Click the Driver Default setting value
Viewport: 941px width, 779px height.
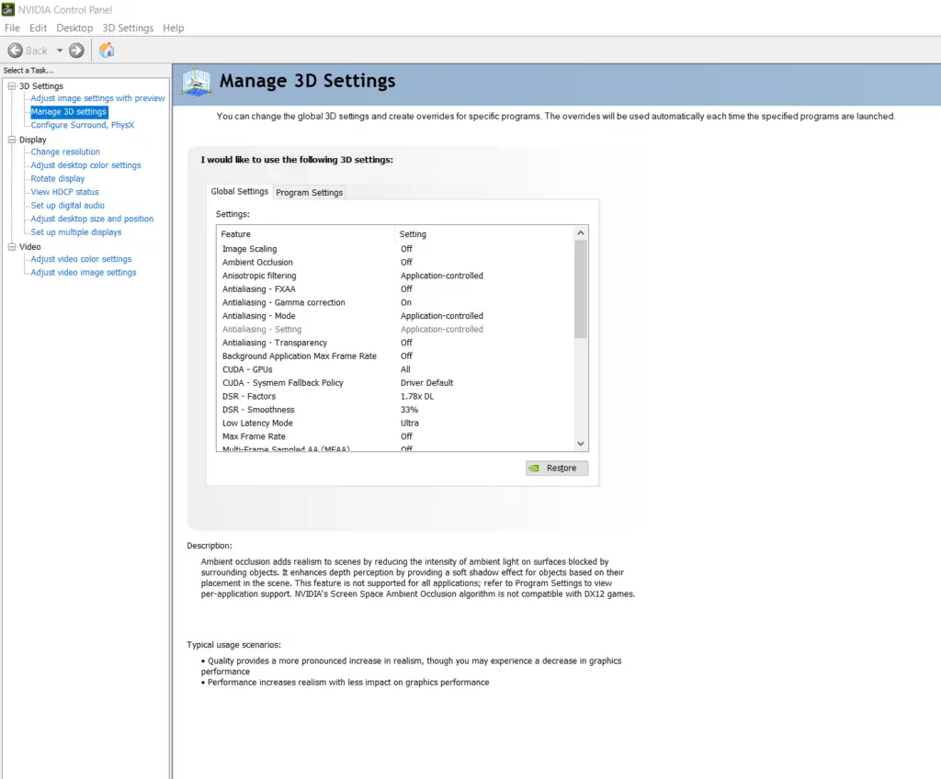pos(426,382)
